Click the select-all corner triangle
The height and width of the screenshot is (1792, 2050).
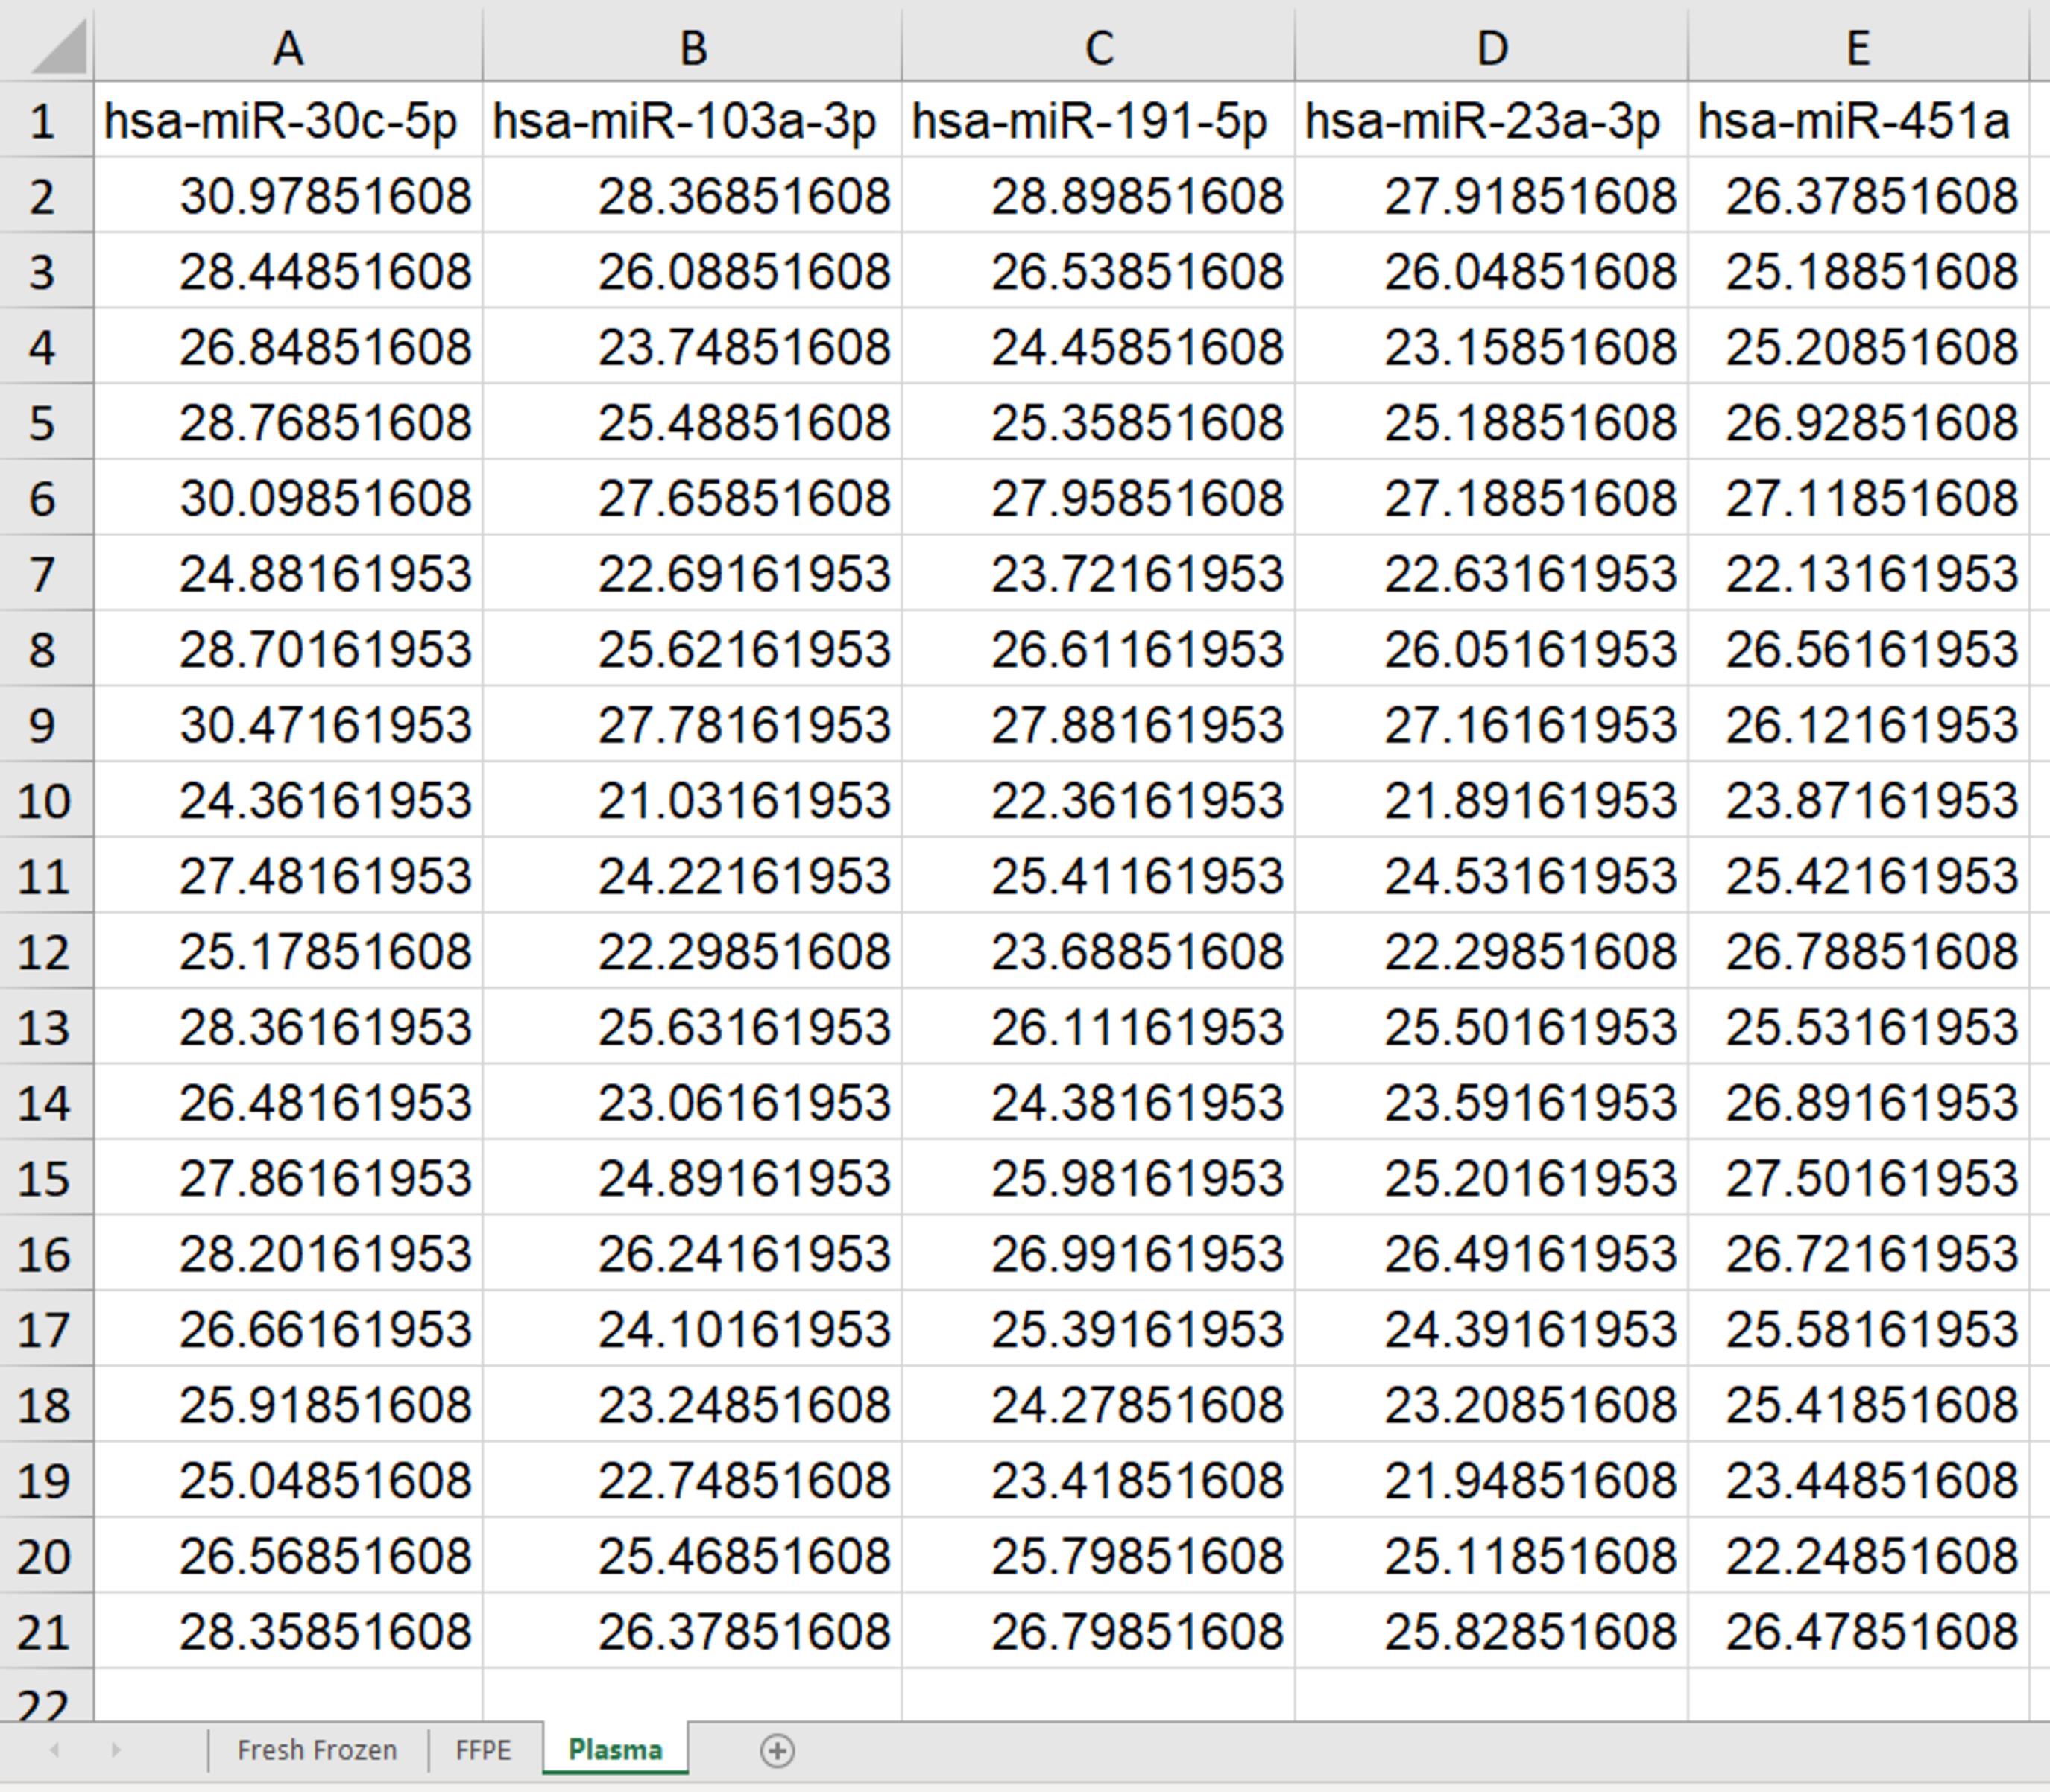[x=58, y=46]
